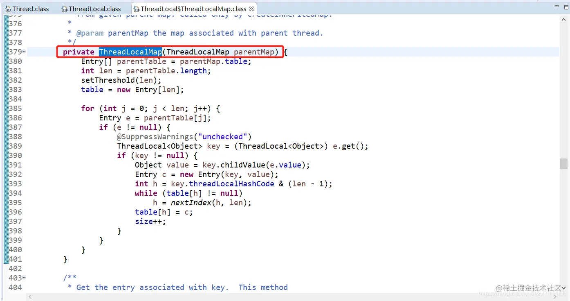Click 'e.get();' on line 389
The width and height of the screenshot is (570, 301).
pos(350,146)
